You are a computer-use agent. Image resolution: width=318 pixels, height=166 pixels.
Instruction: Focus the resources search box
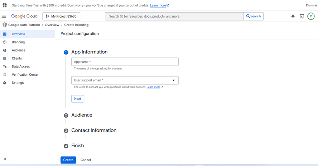174,16
